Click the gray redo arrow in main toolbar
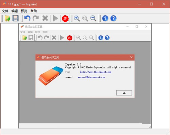Screen dimensions: 170x135 (x=36, y=18)
